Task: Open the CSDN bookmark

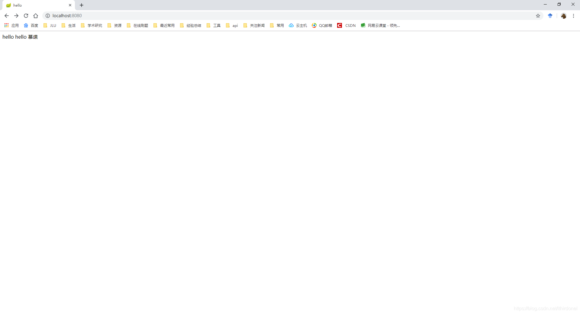Action: pos(346,25)
